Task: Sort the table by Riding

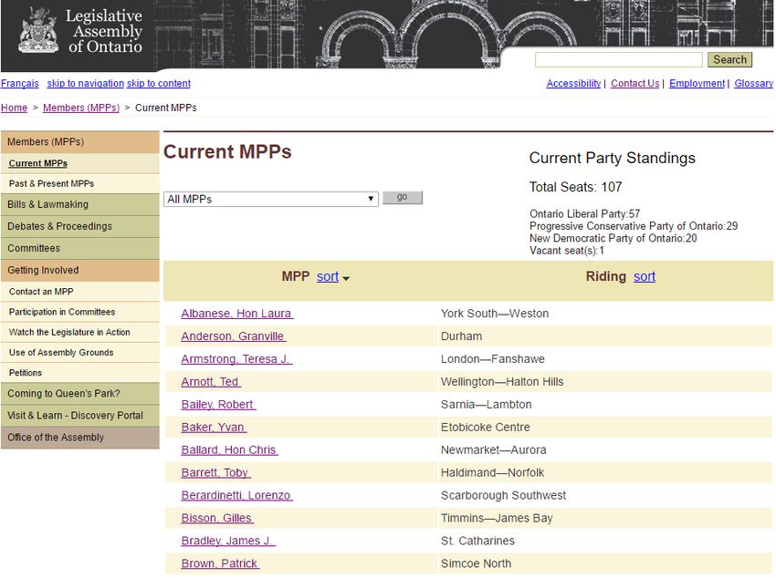Action: click(x=645, y=276)
